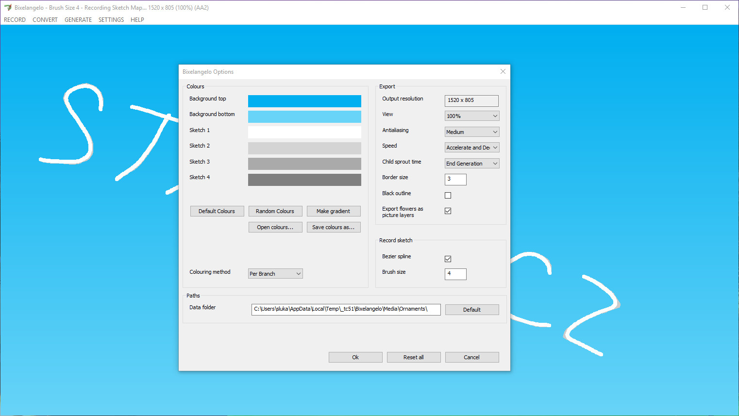Image resolution: width=739 pixels, height=416 pixels.
Task: Open the RECORD menu
Action: point(15,20)
